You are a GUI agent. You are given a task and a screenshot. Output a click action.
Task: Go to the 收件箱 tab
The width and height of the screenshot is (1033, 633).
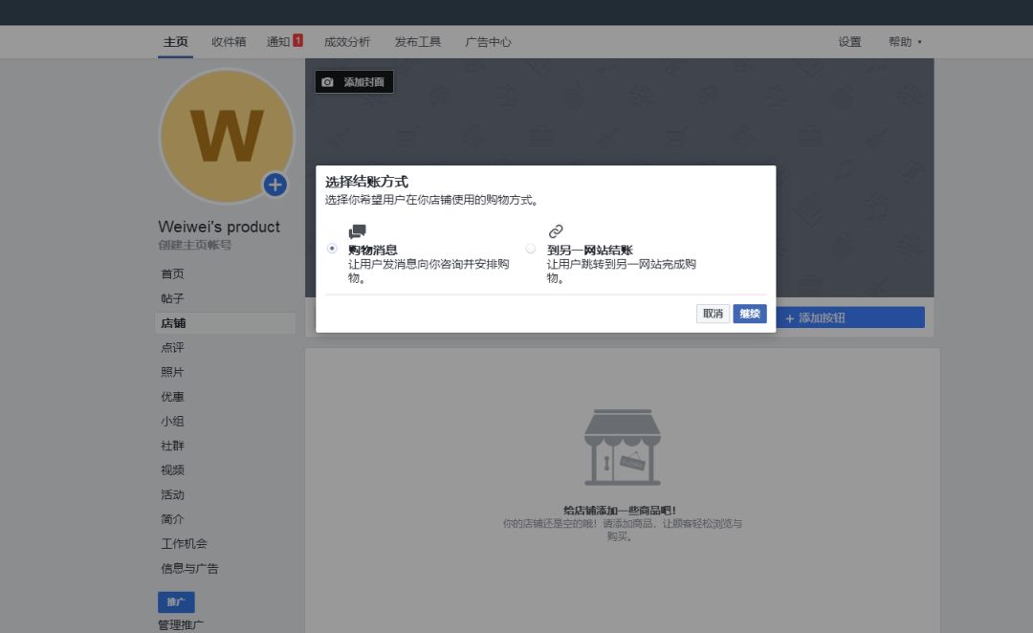(229, 42)
